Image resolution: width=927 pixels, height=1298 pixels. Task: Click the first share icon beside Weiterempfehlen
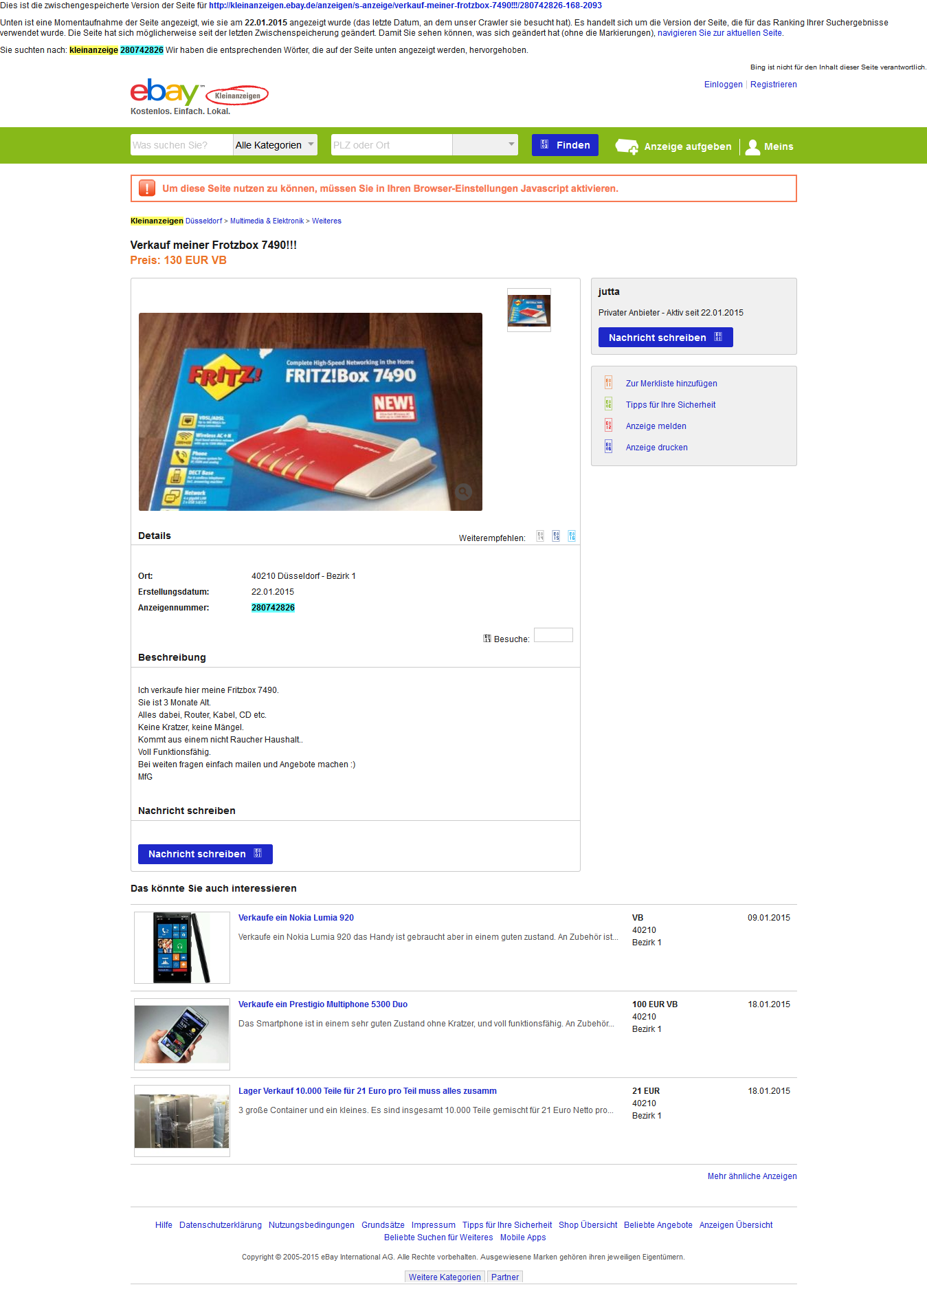coord(540,536)
